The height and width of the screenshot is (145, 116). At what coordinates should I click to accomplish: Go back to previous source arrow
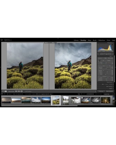9,94
